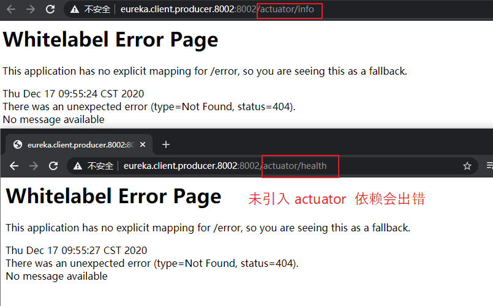Open the menu icon at lower window's right edge
Screen dimensions: 493x306
tap(489, 165)
